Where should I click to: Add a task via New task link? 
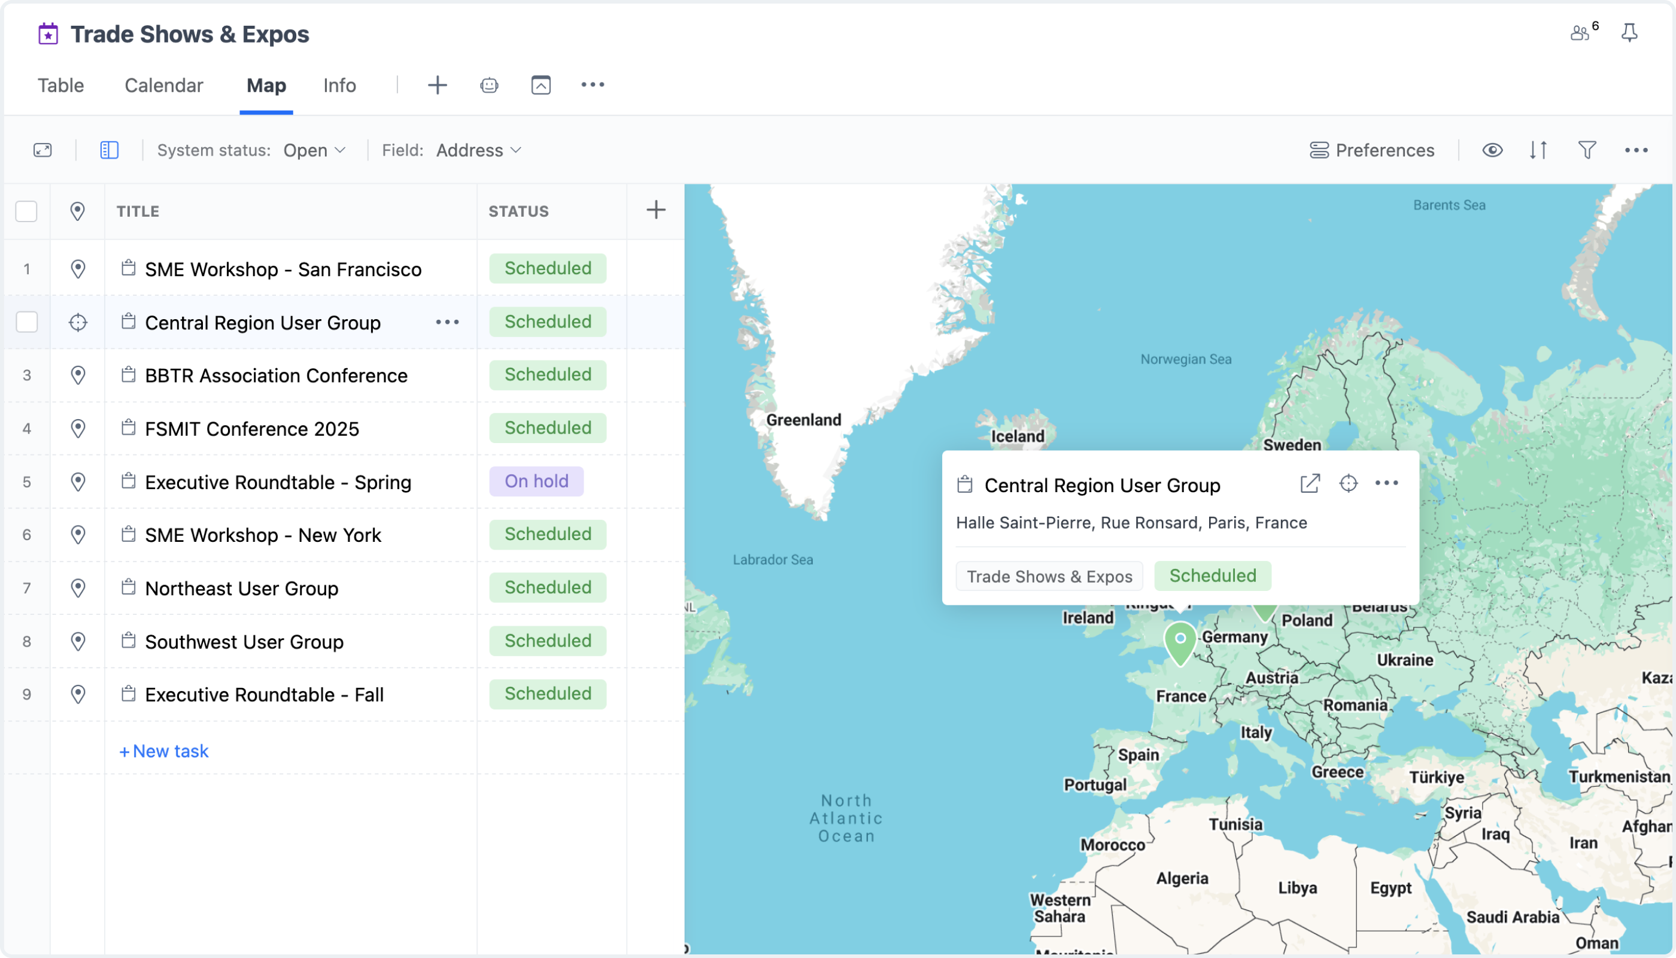pyautogui.click(x=164, y=751)
